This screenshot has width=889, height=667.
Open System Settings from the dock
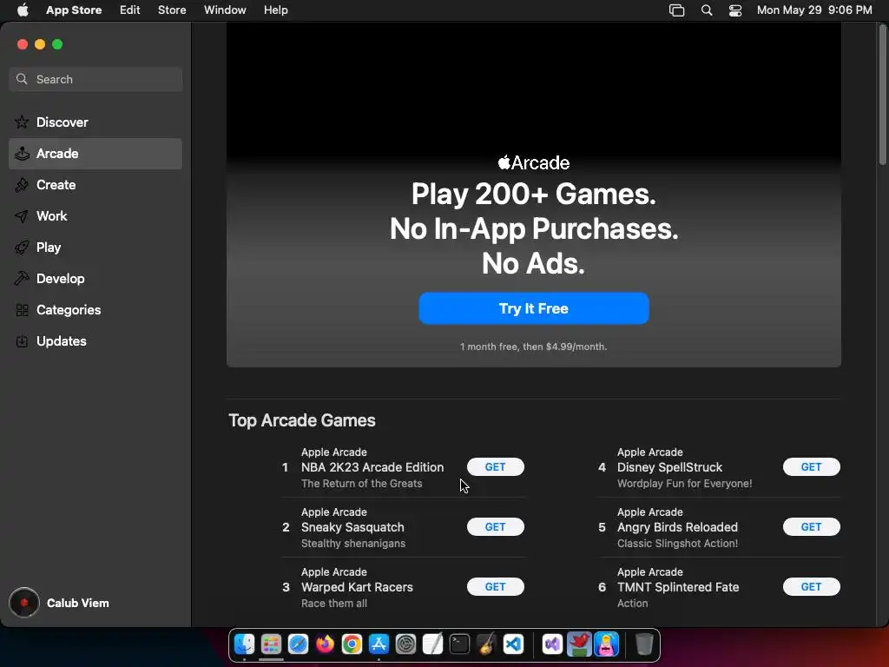point(406,644)
